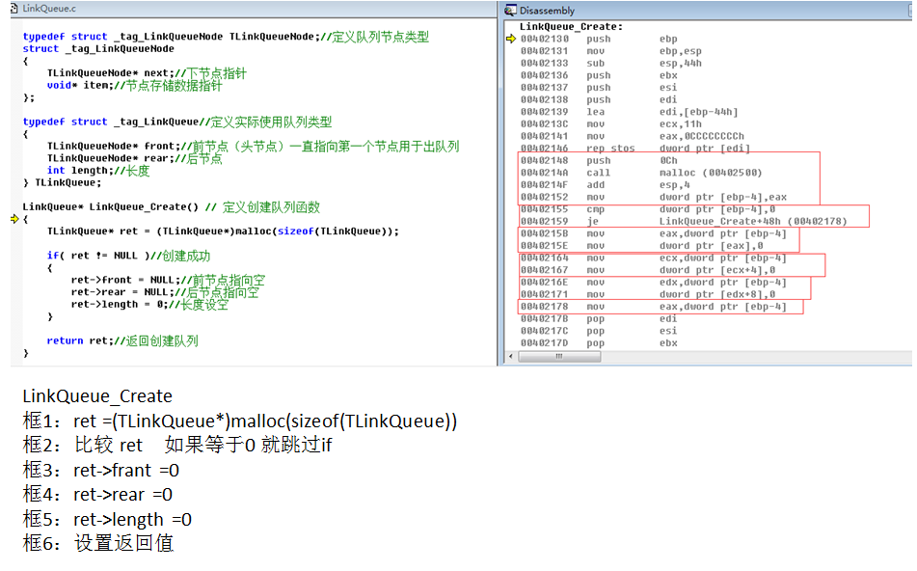This screenshot has width=917, height=571.
Task: Click the 00402148 push 0Ch line
Action: (599, 160)
